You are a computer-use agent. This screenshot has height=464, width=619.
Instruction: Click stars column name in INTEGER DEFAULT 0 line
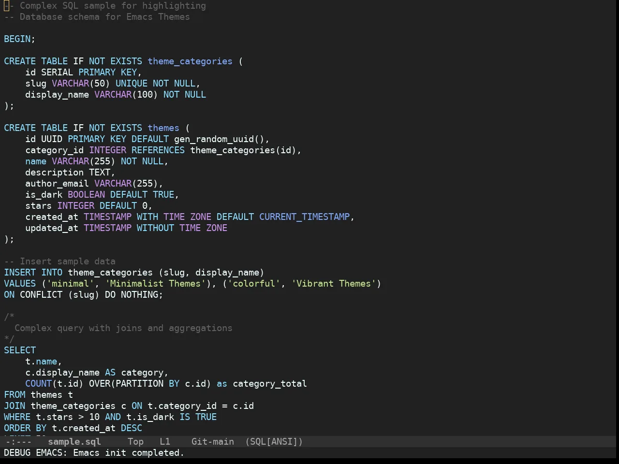pyautogui.click(x=39, y=206)
